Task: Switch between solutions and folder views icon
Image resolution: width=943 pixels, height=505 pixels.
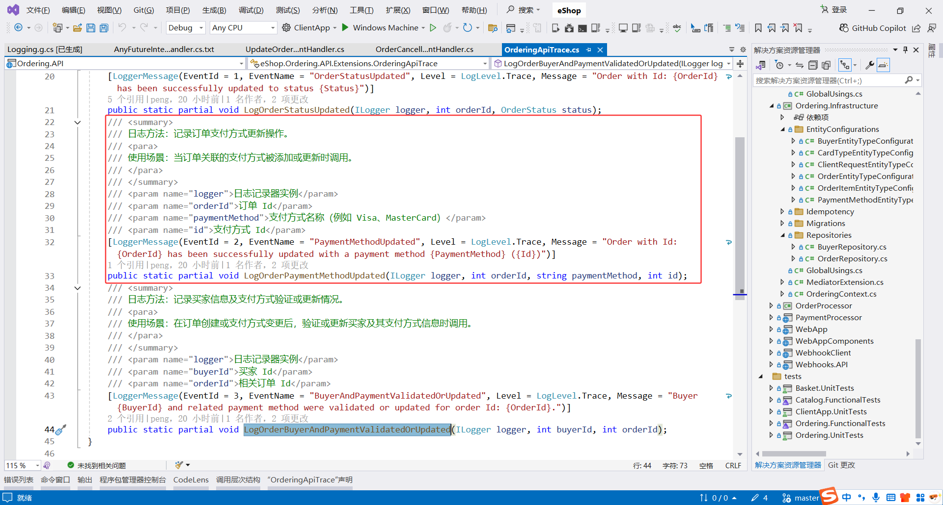Action: 761,65
